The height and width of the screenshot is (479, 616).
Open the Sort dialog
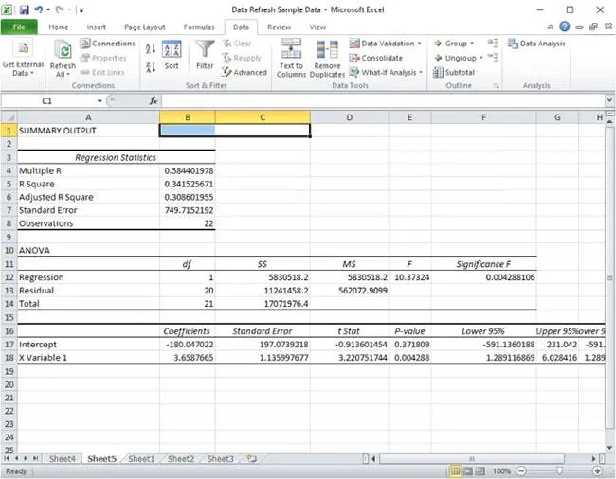click(x=172, y=55)
